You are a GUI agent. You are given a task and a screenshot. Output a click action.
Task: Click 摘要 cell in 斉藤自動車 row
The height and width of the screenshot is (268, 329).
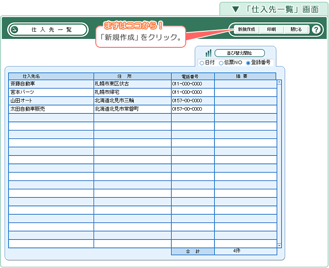(246, 84)
